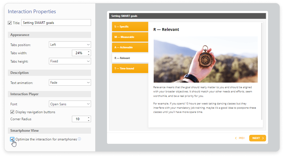
Task: Click the PREV navigation button
Action: tap(240, 138)
